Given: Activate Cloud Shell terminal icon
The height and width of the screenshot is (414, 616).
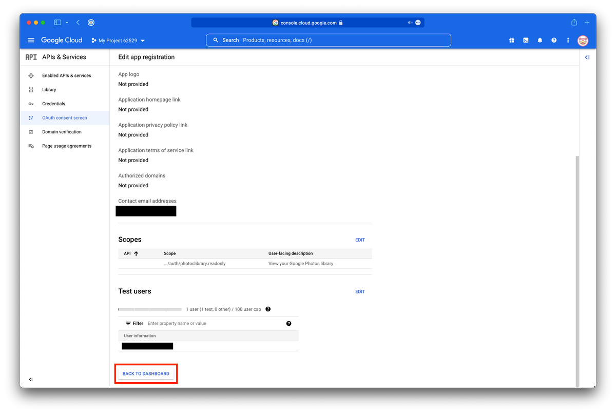Looking at the screenshot, I should pyautogui.click(x=526, y=40).
